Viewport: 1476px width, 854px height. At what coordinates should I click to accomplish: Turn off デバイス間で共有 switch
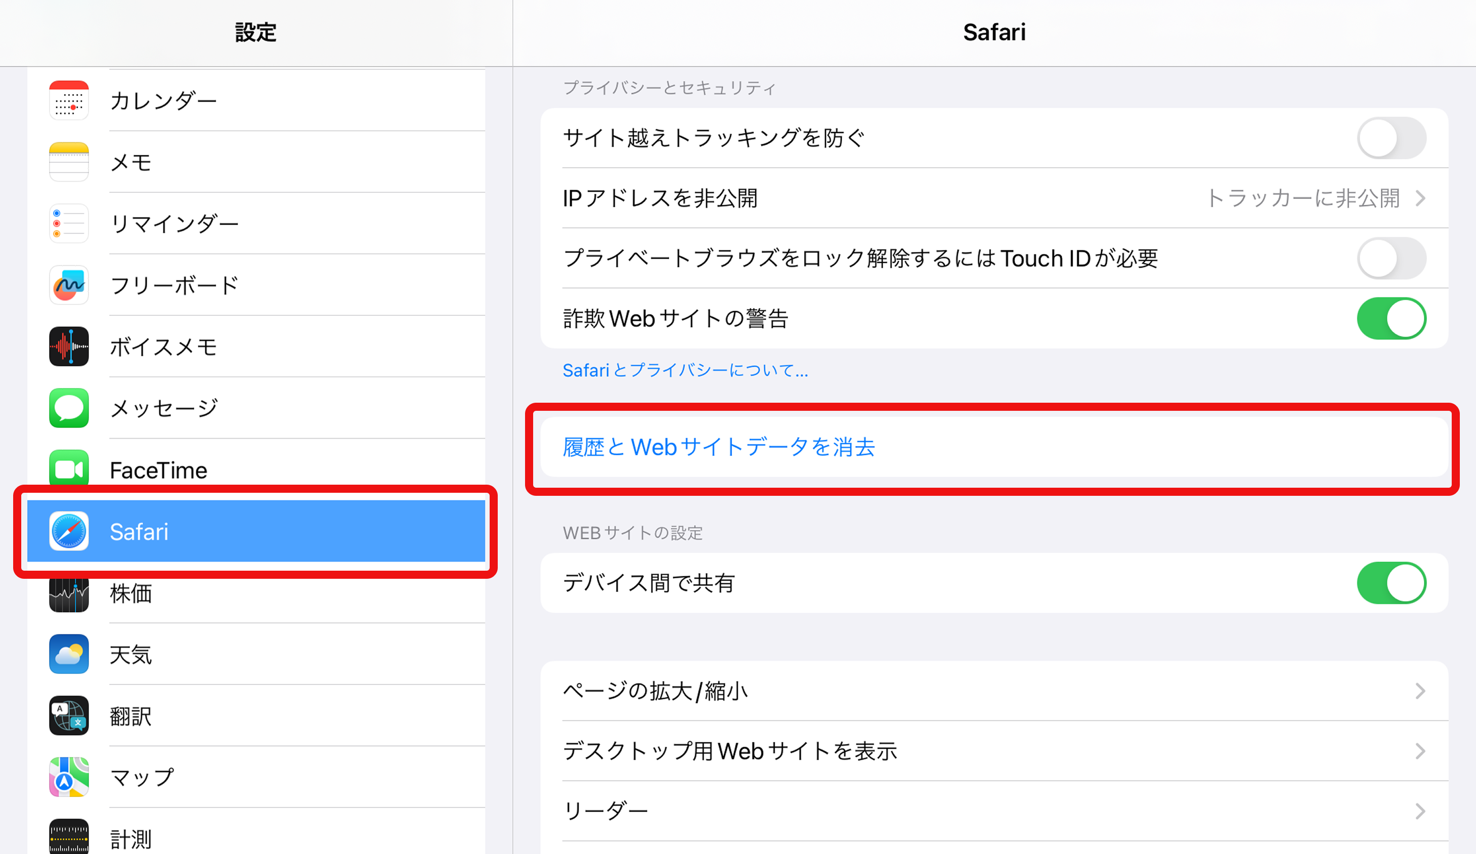click(1391, 583)
